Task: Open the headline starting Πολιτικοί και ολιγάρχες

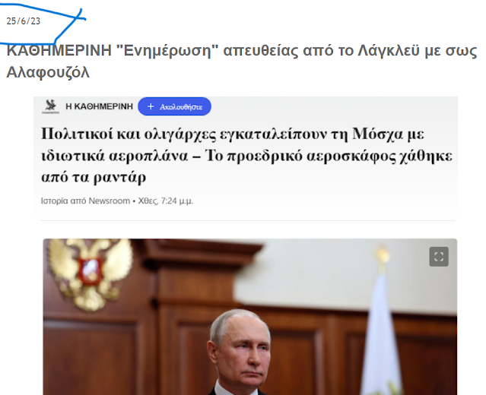Action: [x=246, y=156]
